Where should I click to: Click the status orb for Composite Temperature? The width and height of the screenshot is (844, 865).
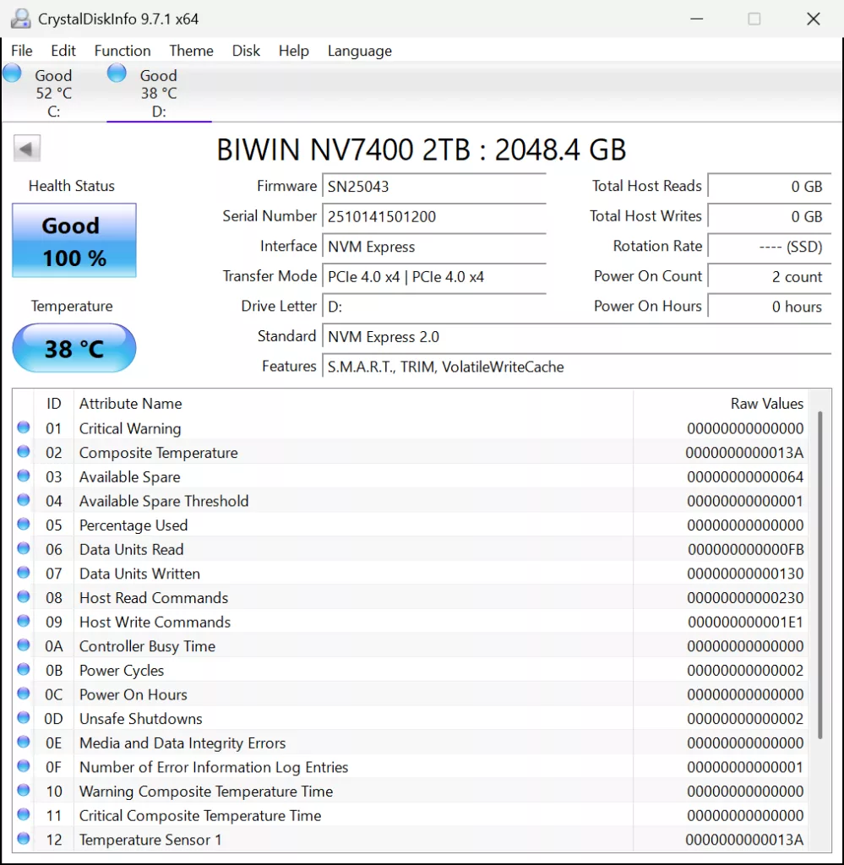click(x=23, y=451)
